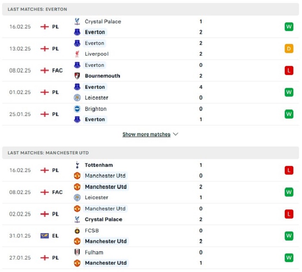This screenshot has height=272, width=302.
Task: Click the Crystal Palace name in Manchester Utd's 02.02.25 match
Action: coord(104,219)
